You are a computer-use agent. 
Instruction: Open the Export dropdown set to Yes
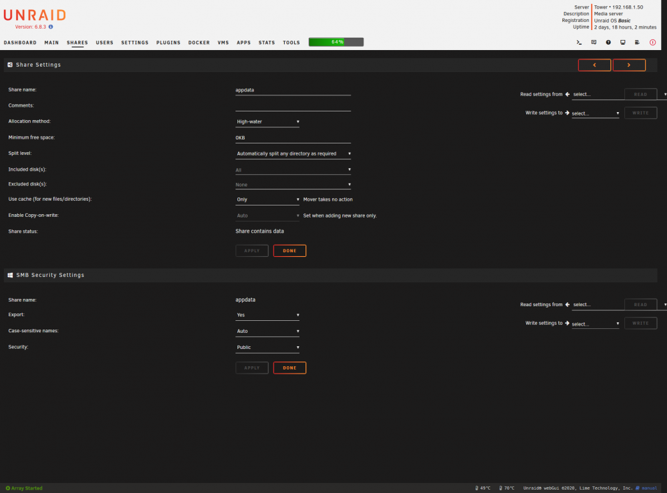point(267,315)
